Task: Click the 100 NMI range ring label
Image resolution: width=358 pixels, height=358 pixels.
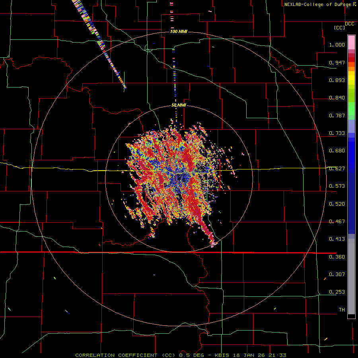Action: coord(179,31)
